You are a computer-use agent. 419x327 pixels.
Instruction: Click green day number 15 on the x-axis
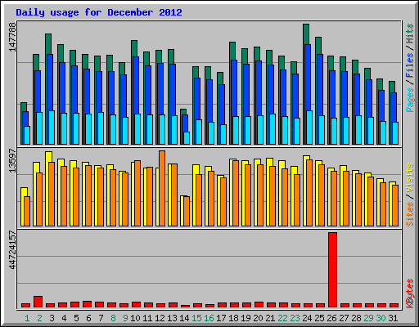[x=196, y=318]
